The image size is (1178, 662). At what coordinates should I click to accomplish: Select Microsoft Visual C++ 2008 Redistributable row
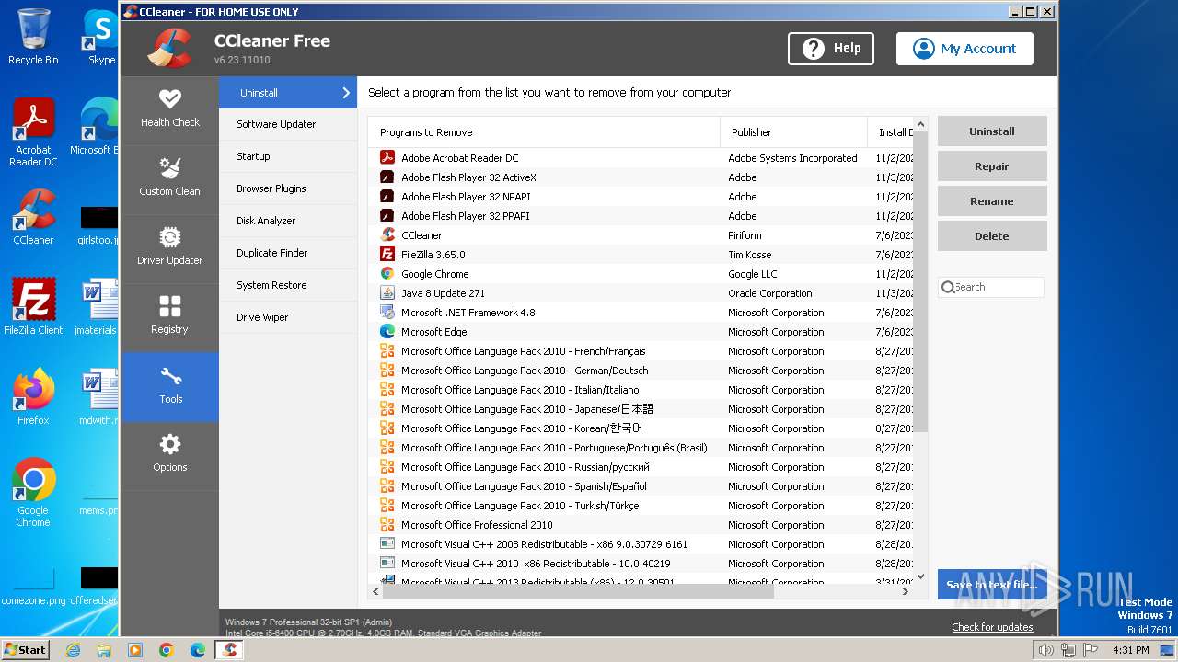point(641,544)
